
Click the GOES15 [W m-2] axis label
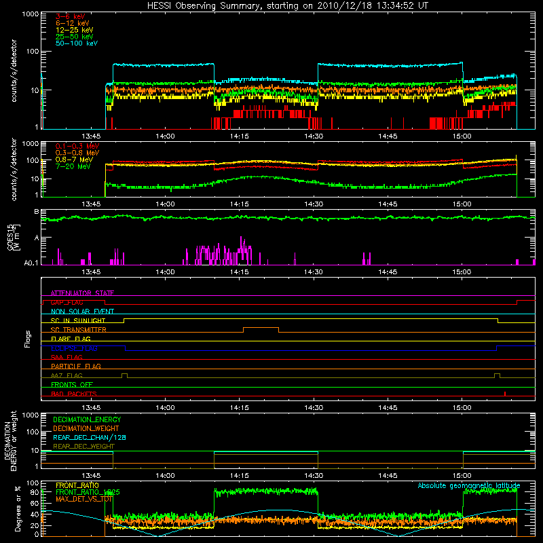pyautogui.click(x=14, y=237)
